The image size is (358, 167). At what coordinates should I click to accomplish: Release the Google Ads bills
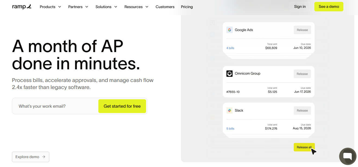[302, 30]
